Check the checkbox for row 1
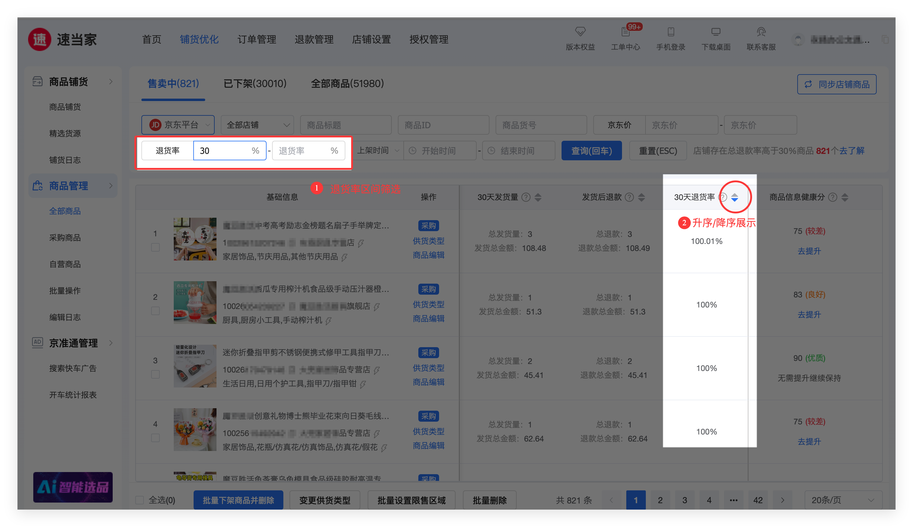The height and width of the screenshot is (527, 913). (x=155, y=248)
